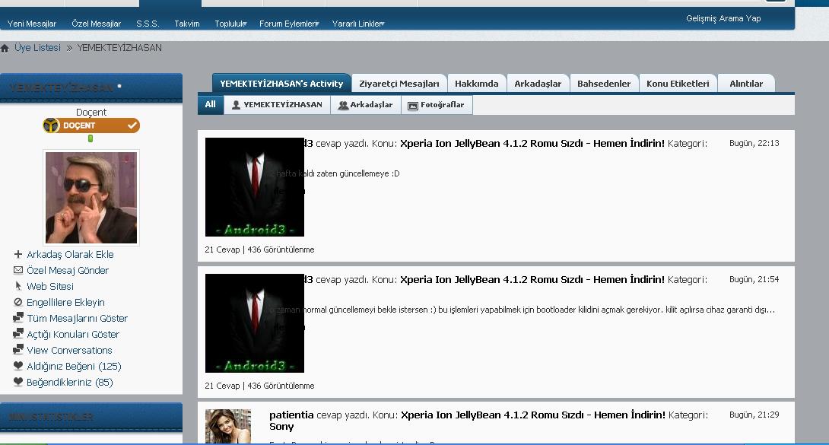
Task: Click the messages icon beside Tüm Mesajlarını Göster
Action: coord(18,318)
